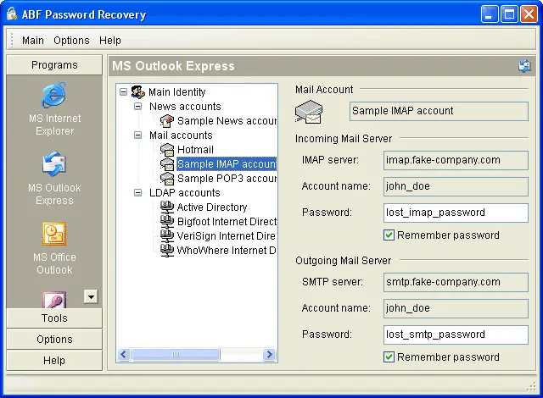Collapse the News accounts tree node

pyautogui.click(x=138, y=107)
